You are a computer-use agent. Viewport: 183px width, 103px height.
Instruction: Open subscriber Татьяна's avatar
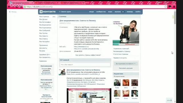pos(134,93)
